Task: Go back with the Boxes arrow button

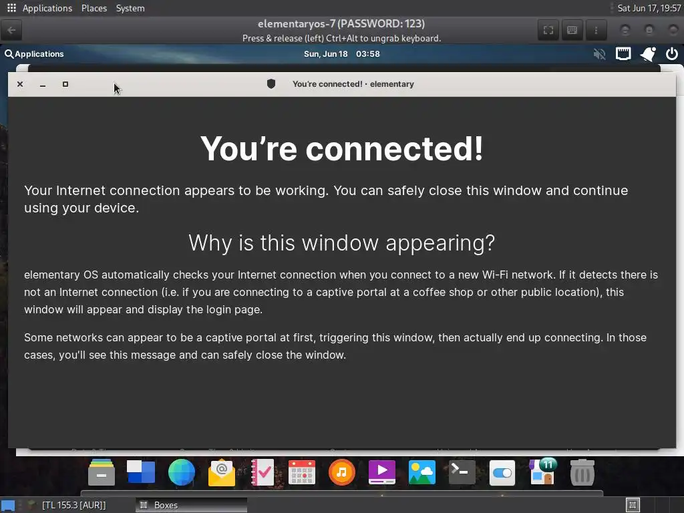Action: click(x=12, y=30)
